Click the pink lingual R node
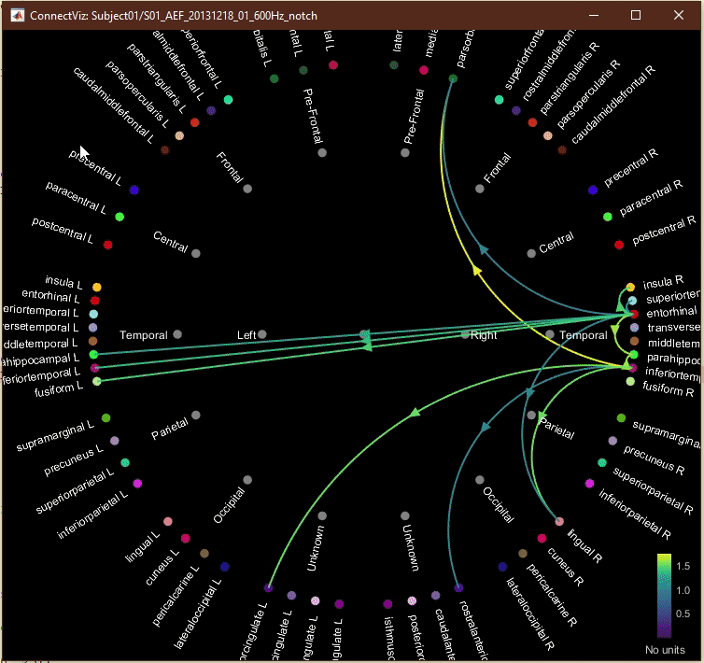The width and height of the screenshot is (704, 663). [x=559, y=521]
